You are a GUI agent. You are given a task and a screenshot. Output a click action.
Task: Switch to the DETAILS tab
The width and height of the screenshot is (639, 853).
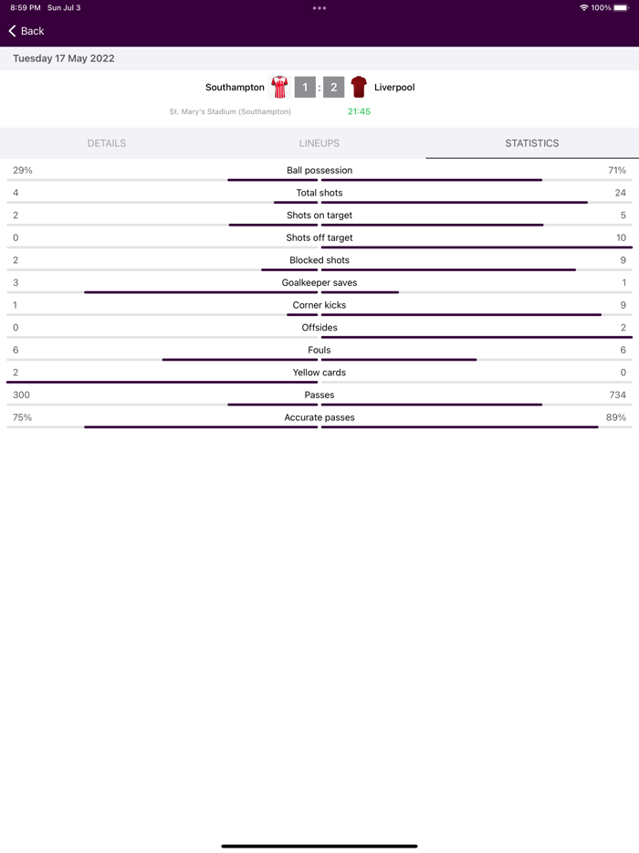(x=107, y=143)
